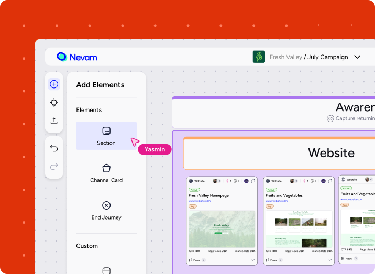The image size is (375, 274).
Task: Click the Fresh Valley leaf logo
Action: pyautogui.click(x=259, y=57)
